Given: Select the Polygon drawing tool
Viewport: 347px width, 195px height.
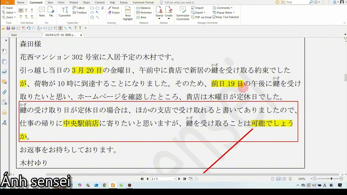Looking at the screenshot, I should [x=92, y=17].
